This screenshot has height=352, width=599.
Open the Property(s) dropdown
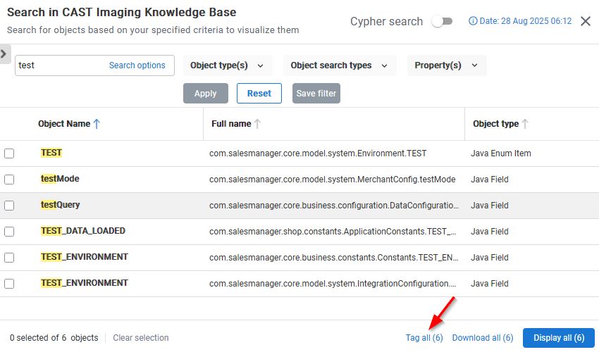tap(446, 65)
